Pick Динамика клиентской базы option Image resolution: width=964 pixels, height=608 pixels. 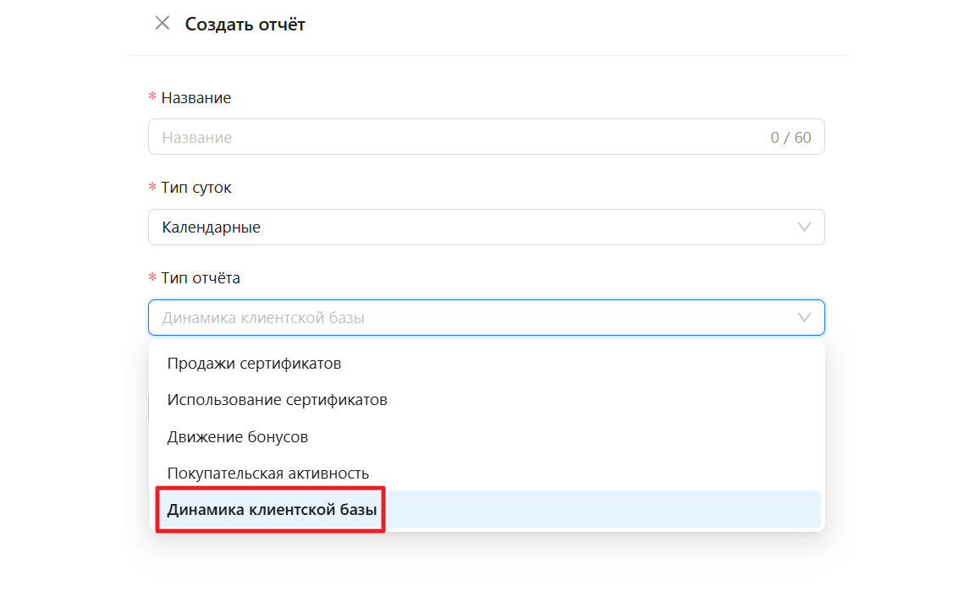[x=272, y=510]
